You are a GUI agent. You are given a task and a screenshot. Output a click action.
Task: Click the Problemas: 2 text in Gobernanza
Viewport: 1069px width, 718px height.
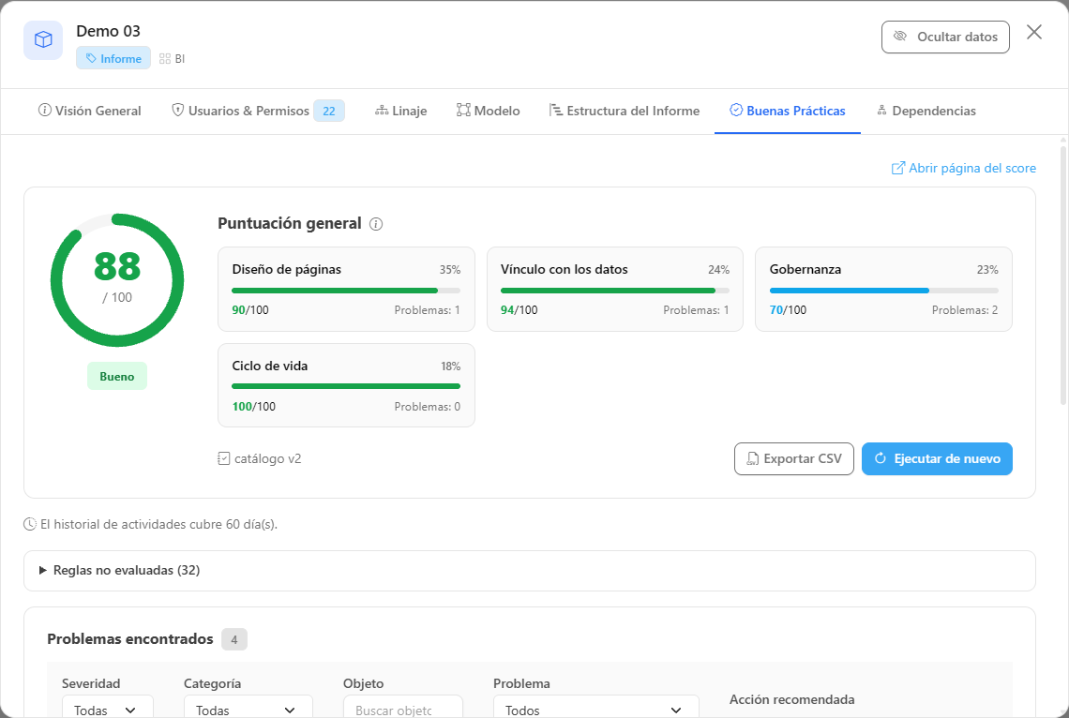[965, 310]
